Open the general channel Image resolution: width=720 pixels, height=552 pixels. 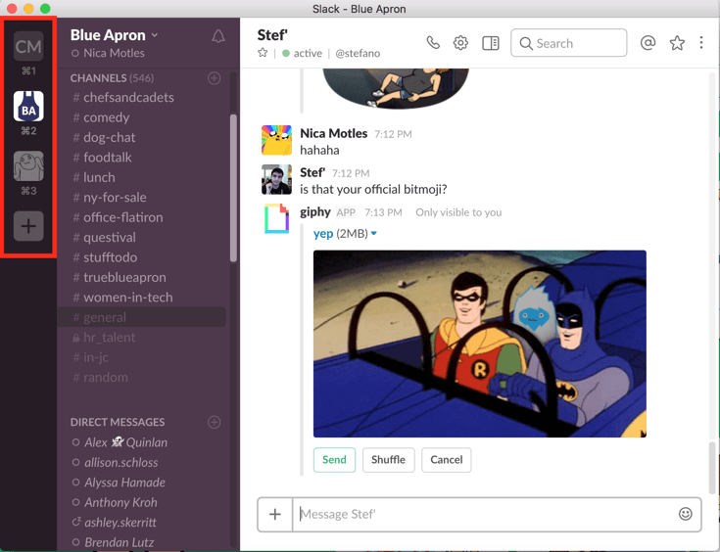(x=141, y=317)
